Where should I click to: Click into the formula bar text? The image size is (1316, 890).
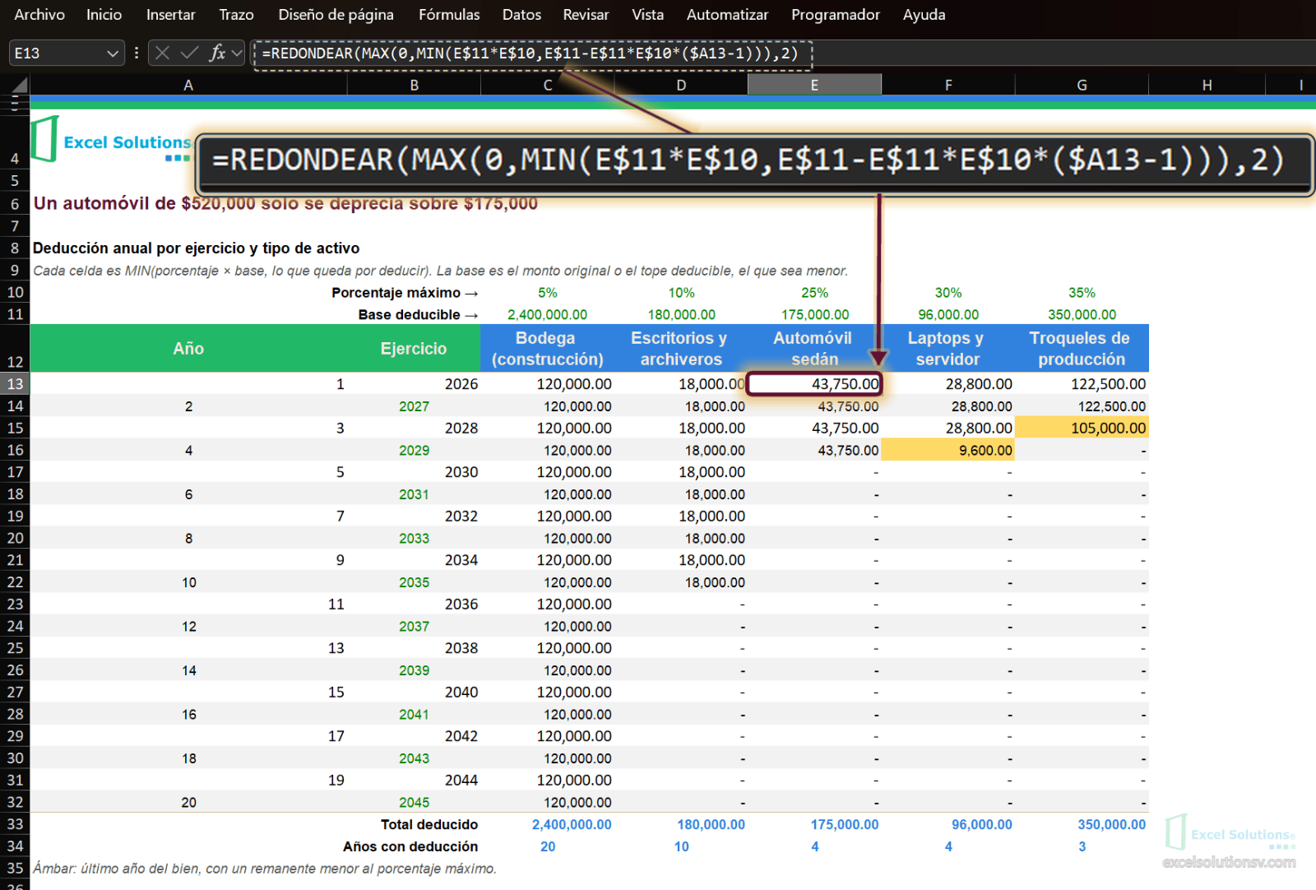(531, 53)
